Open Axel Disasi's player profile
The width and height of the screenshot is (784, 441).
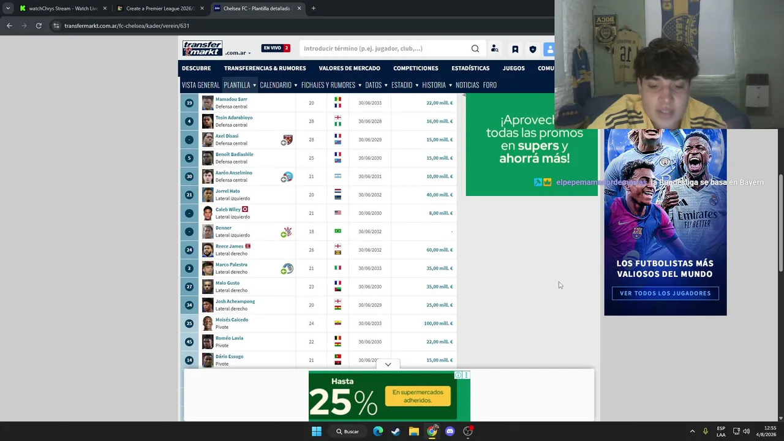[227, 136]
